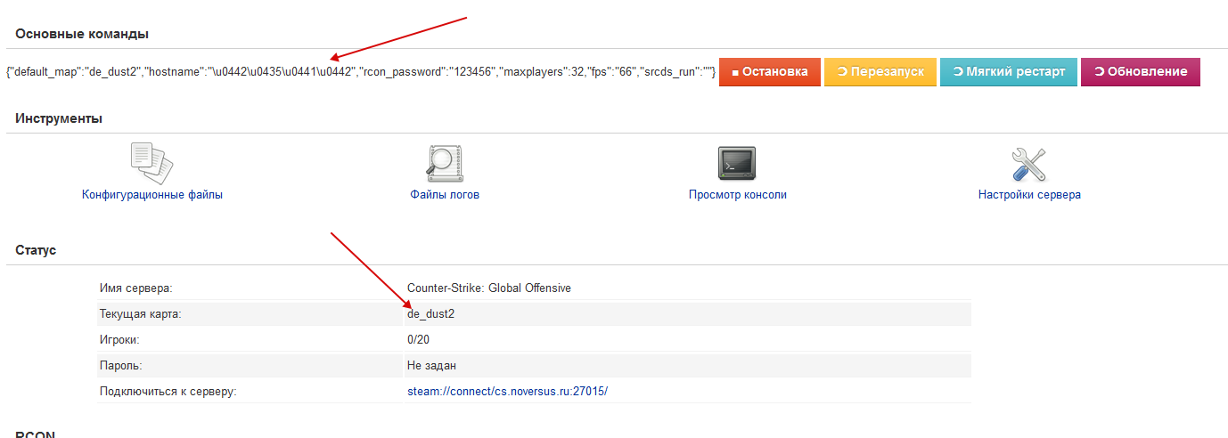
Task: Open the Файлы логов text link
Action: tap(445, 195)
